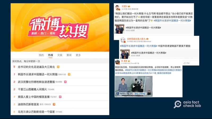Screen dimensions: 212x119
Task: Click the Android source text under 反射弧超长星人影九
Action: pos(144,42)
